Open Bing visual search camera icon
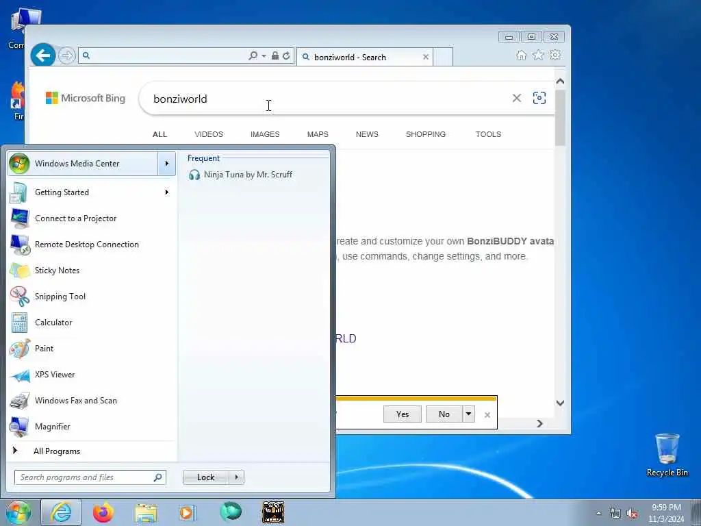 point(539,98)
